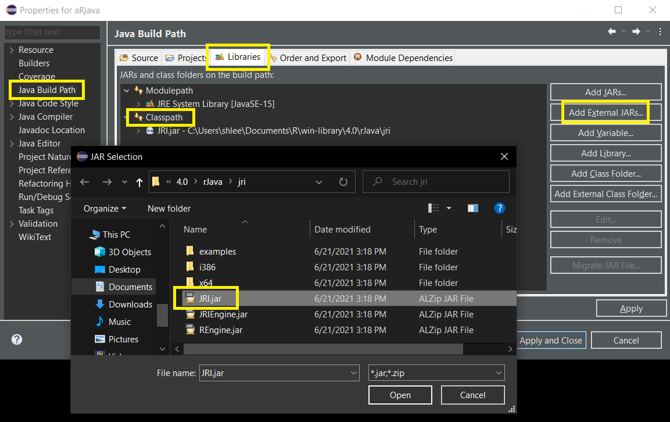Select WikiText in properties tree
Viewport: 670px width, 422px height.
[35, 237]
